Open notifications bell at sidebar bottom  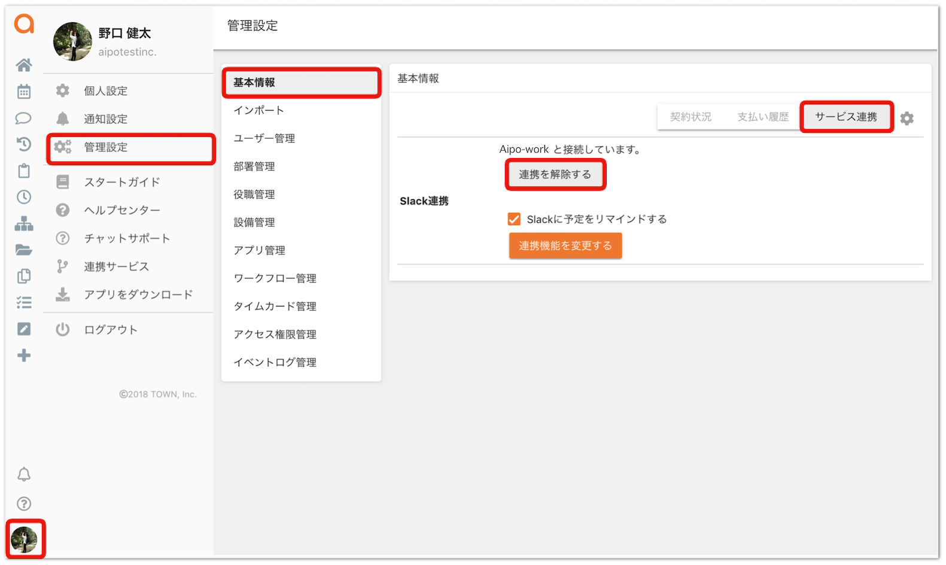24,475
